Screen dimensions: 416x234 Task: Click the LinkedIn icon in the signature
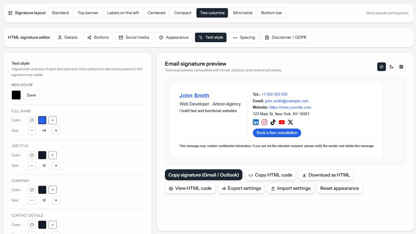(255, 122)
